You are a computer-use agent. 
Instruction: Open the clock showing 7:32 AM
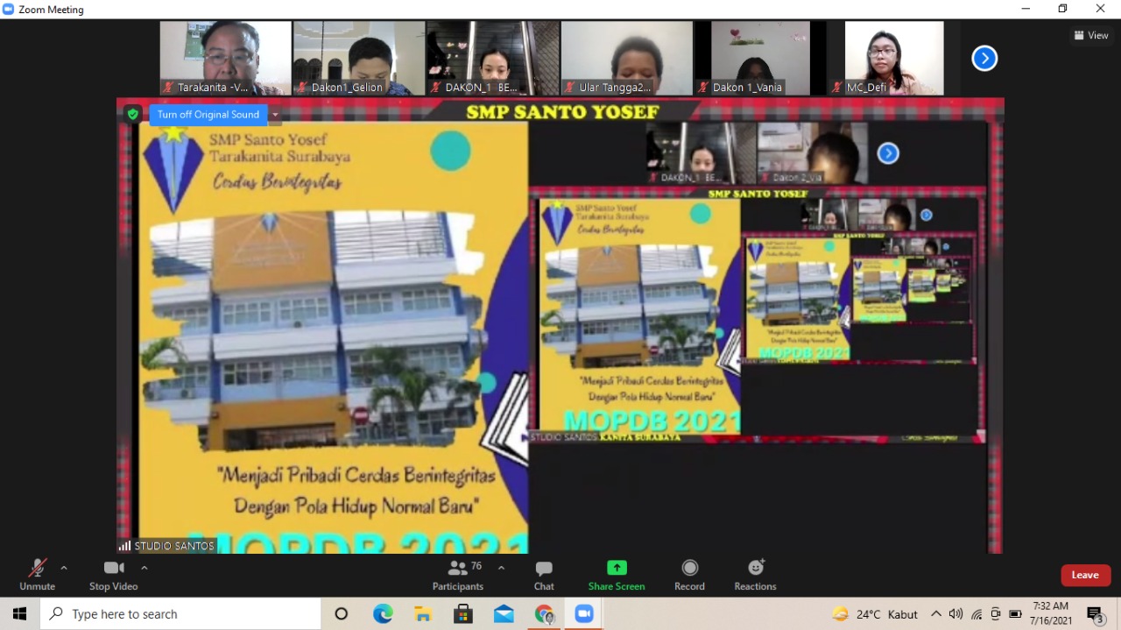pos(1050,613)
